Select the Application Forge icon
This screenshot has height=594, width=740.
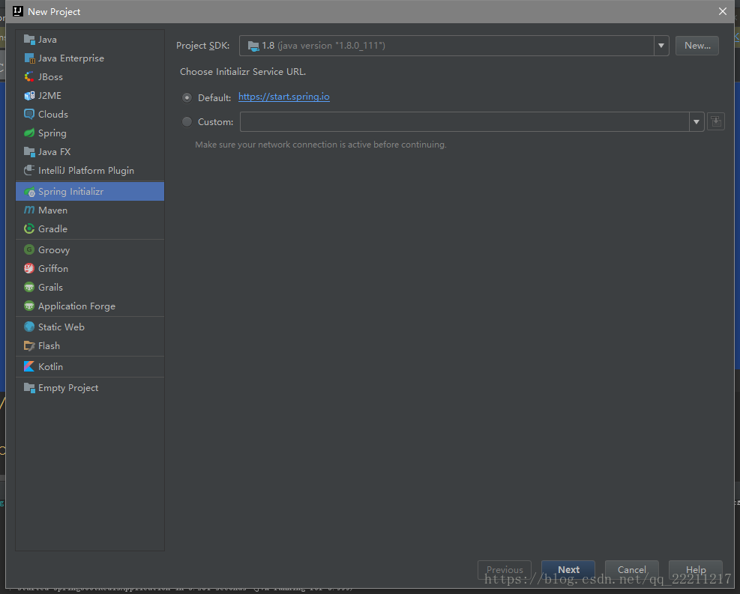[x=29, y=306]
